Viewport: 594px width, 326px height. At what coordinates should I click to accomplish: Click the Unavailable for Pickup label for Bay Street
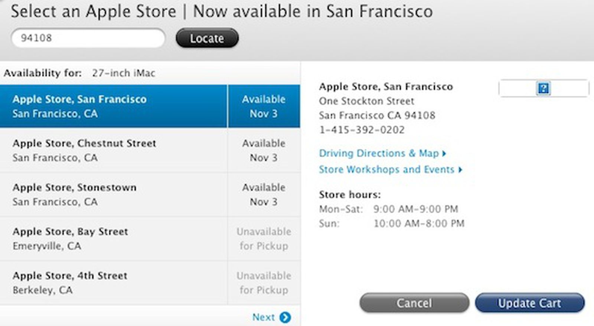point(264,238)
